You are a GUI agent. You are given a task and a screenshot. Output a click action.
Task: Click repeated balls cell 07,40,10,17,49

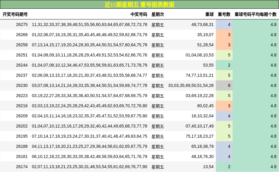pyautogui.click(x=200, y=126)
